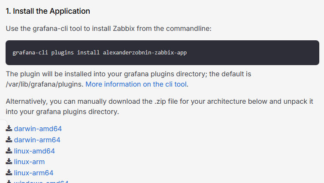
Task: Click the '1. Install the Application' heading
Action: (x=48, y=11)
